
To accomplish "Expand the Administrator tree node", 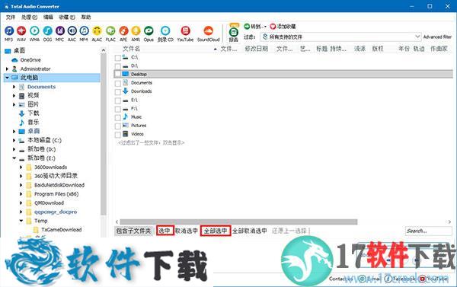I will click(x=7, y=69).
